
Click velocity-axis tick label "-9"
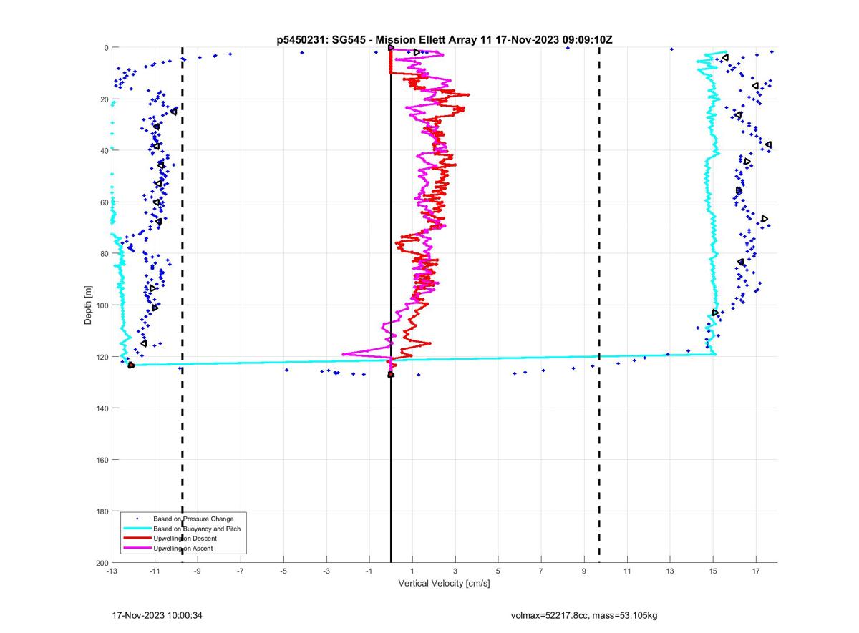(198, 571)
